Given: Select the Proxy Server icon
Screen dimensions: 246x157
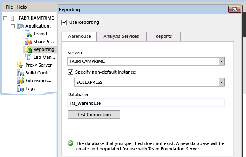Looking at the screenshot, I should click(x=20, y=65).
